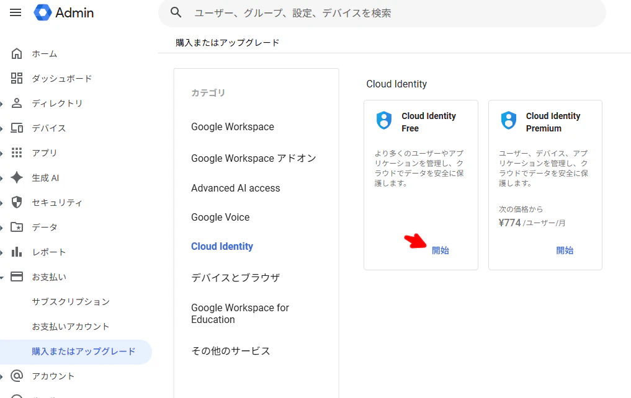Click the ホーム house icon
This screenshot has height=398, width=631.
[17, 53]
